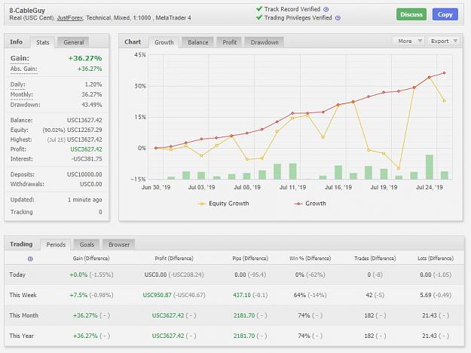Click the This Year row label
Viewport: 471px width, 353px height.
tap(21, 336)
